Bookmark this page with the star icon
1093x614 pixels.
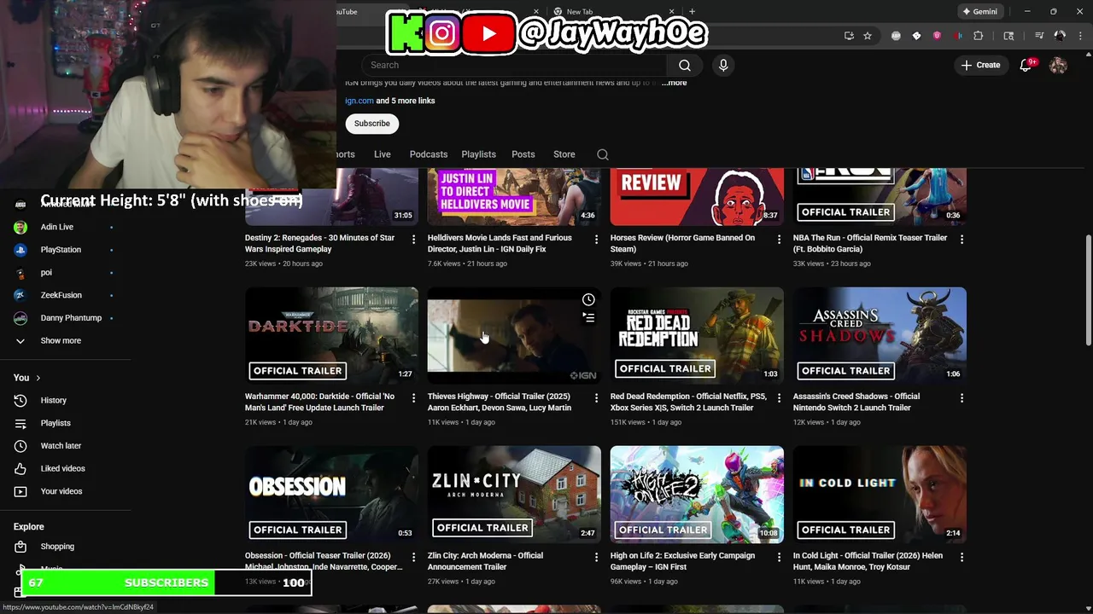868,36
